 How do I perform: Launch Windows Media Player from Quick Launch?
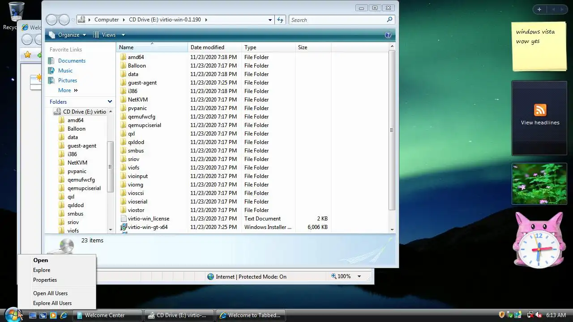click(x=53, y=315)
